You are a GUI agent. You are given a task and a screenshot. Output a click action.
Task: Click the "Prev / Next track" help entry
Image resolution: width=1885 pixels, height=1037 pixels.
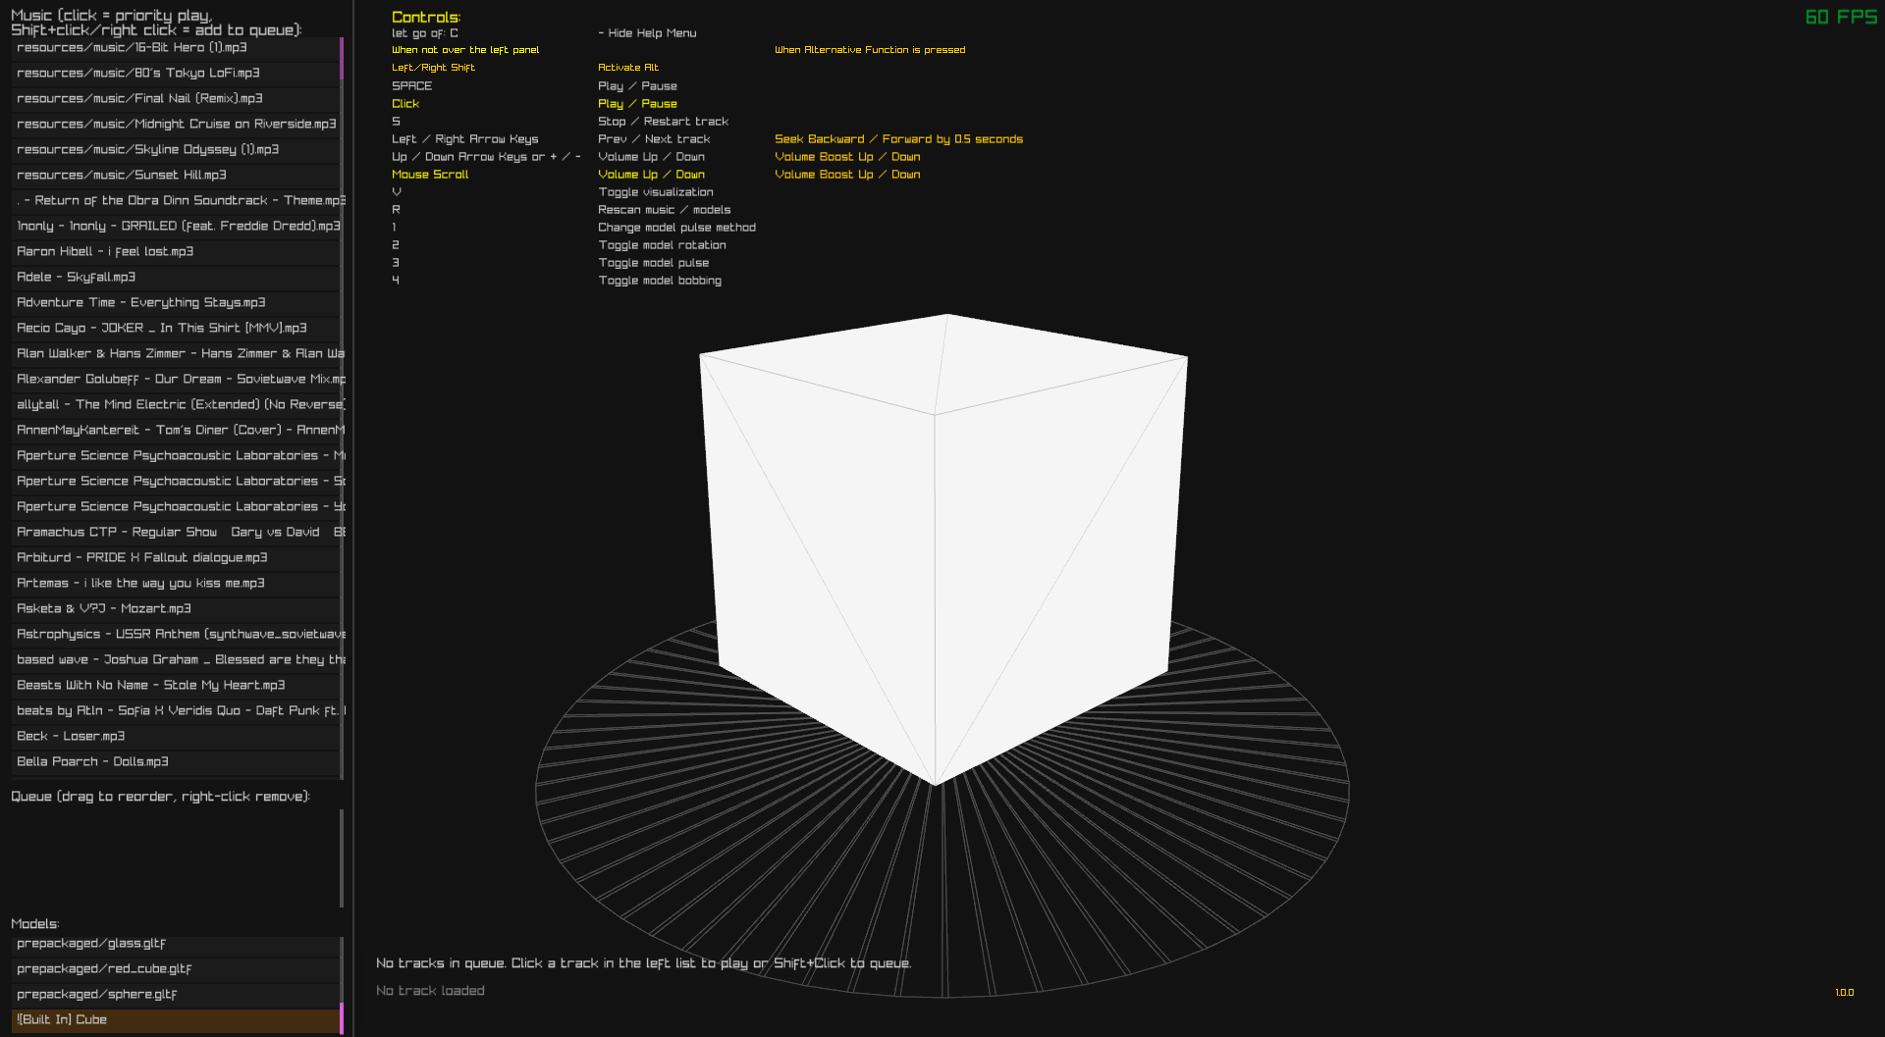pyautogui.click(x=654, y=139)
